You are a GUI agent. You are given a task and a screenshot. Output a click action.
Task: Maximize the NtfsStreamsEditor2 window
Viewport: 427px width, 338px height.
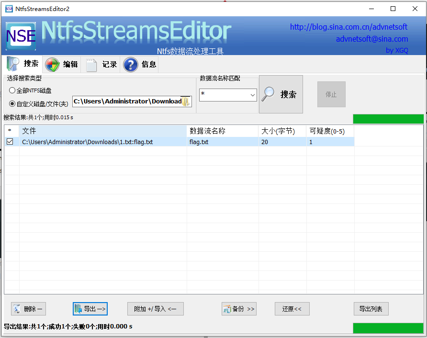393,9
